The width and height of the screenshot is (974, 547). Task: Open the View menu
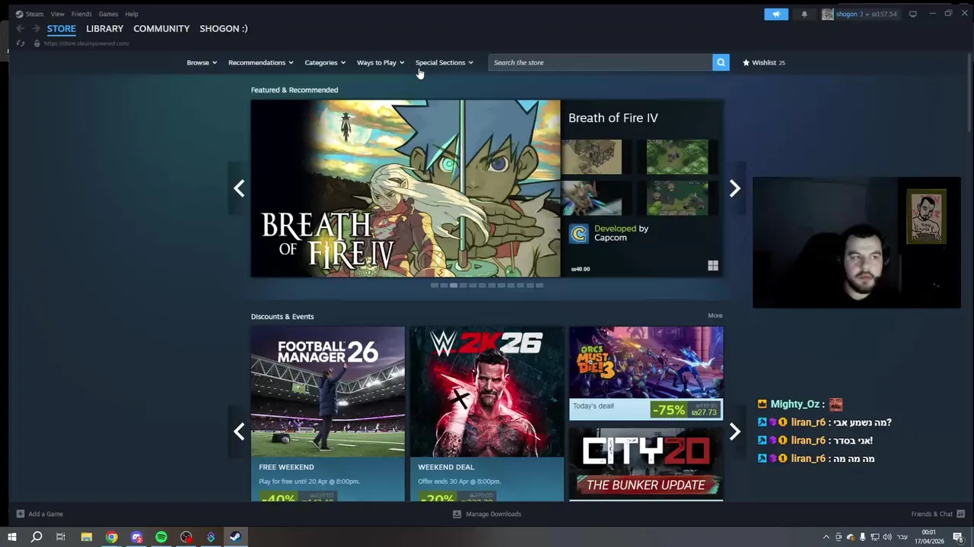point(57,14)
